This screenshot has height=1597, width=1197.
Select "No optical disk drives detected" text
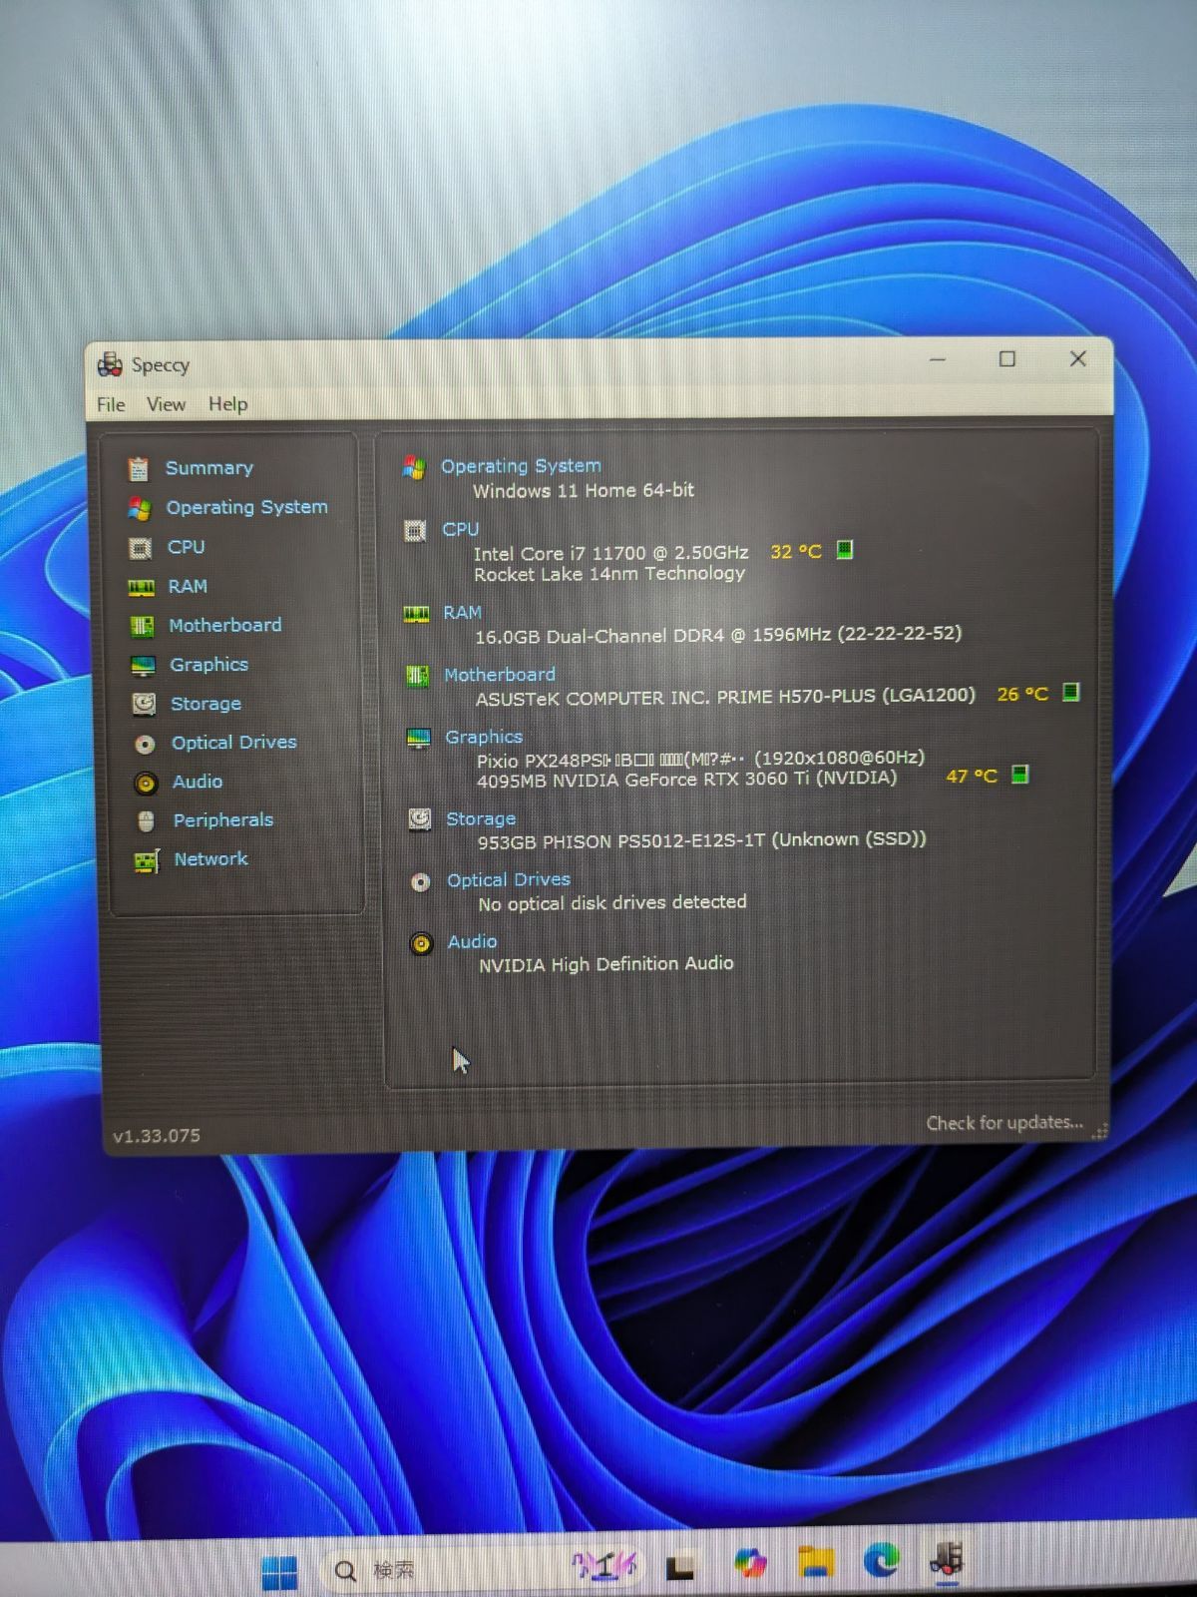[x=612, y=902]
